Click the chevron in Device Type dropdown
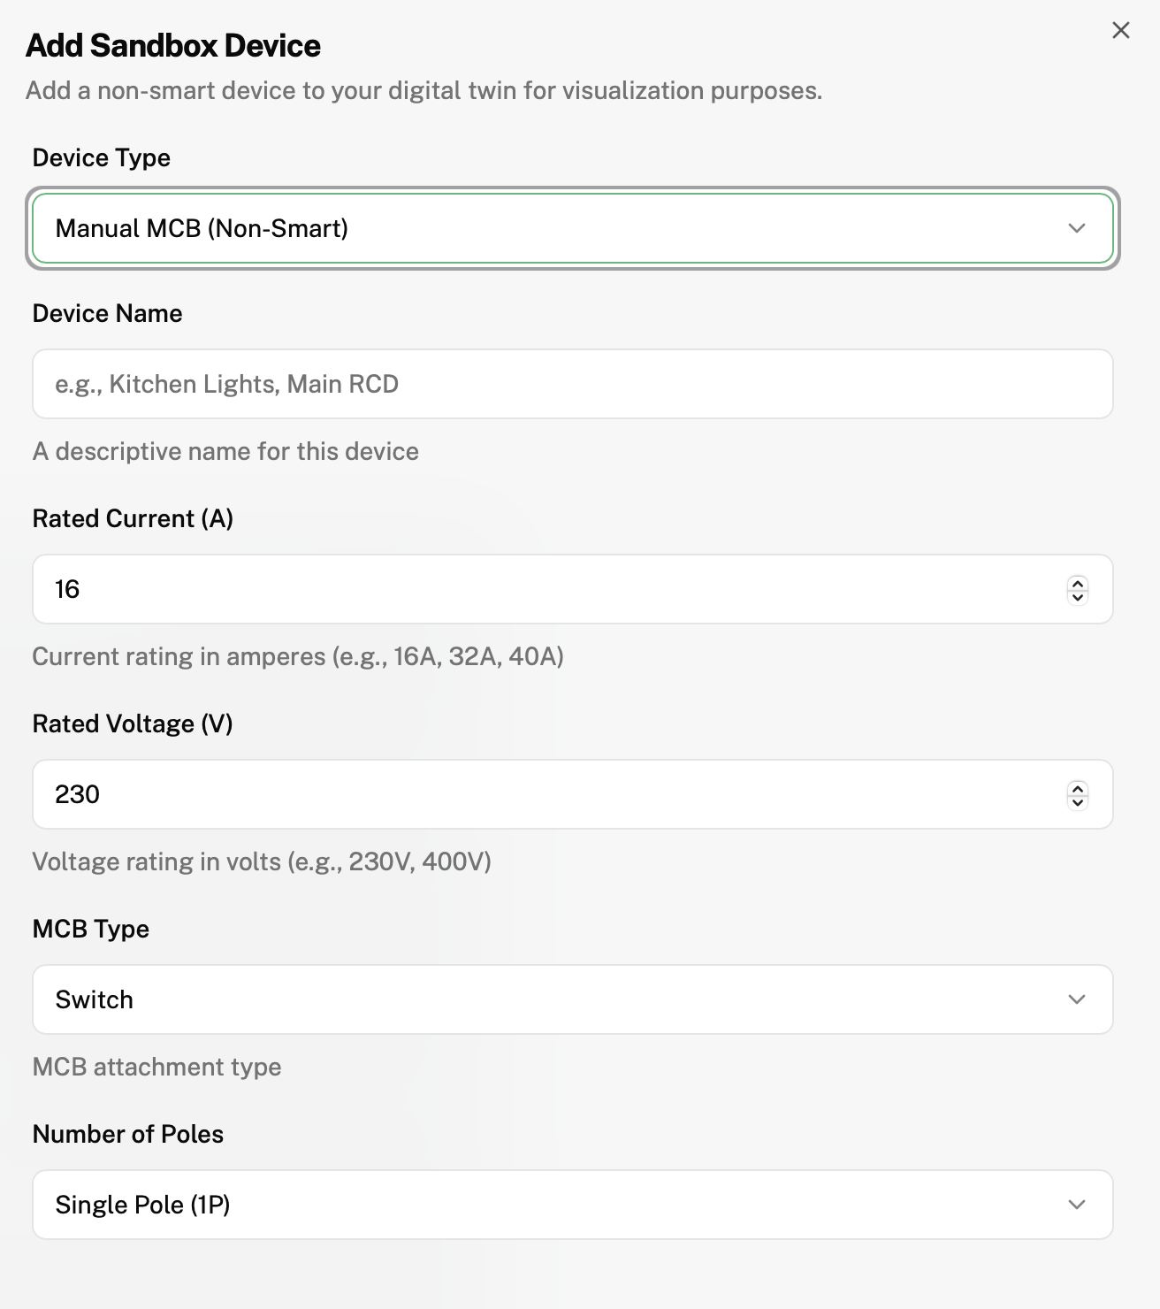 click(1076, 228)
